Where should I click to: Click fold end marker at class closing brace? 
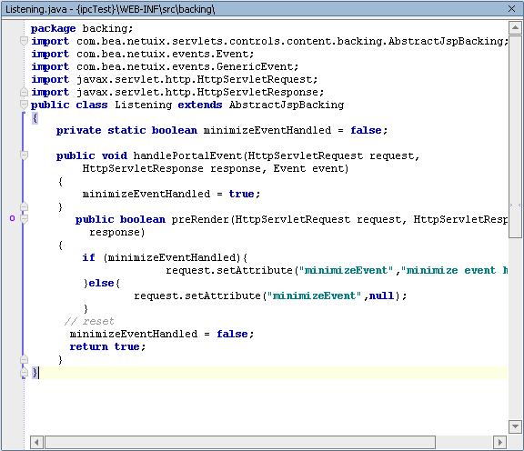click(24, 372)
